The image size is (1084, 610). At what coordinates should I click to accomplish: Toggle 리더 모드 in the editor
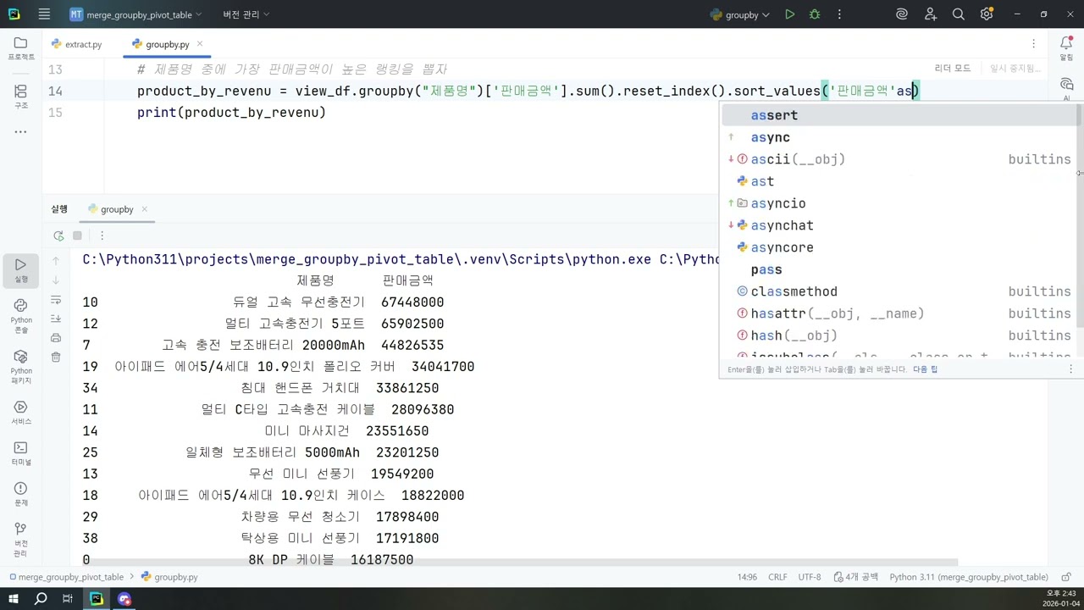click(x=953, y=69)
